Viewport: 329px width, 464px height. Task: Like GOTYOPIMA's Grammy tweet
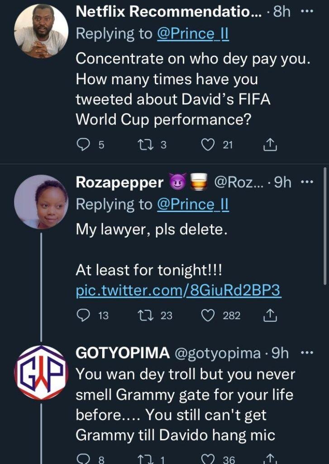pyautogui.click(x=208, y=459)
